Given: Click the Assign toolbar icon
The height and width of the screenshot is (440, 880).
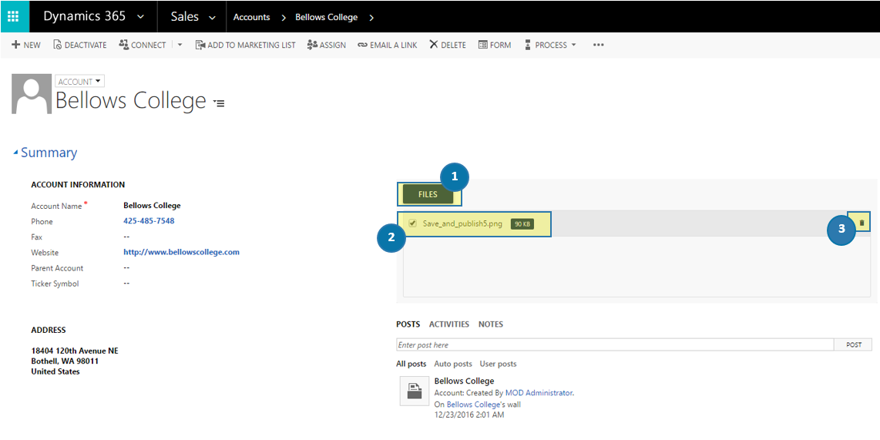Looking at the screenshot, I should coord(312,45).
